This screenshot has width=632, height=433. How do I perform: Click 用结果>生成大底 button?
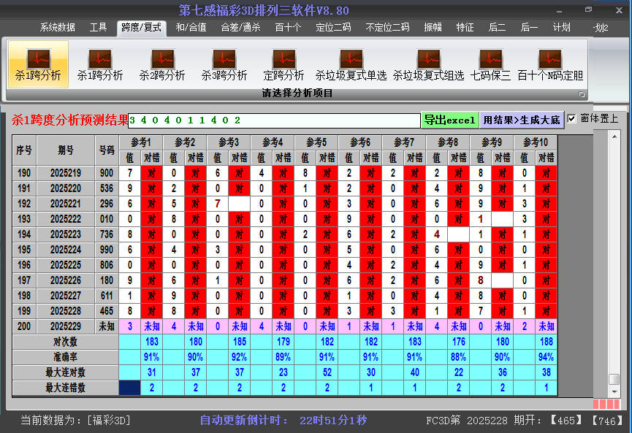point(522,120)
